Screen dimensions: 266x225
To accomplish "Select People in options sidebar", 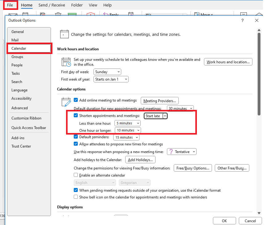I will coord(29,65).
